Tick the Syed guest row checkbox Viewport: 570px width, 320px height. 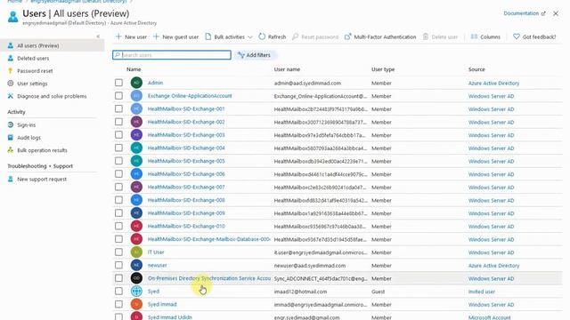118,291
